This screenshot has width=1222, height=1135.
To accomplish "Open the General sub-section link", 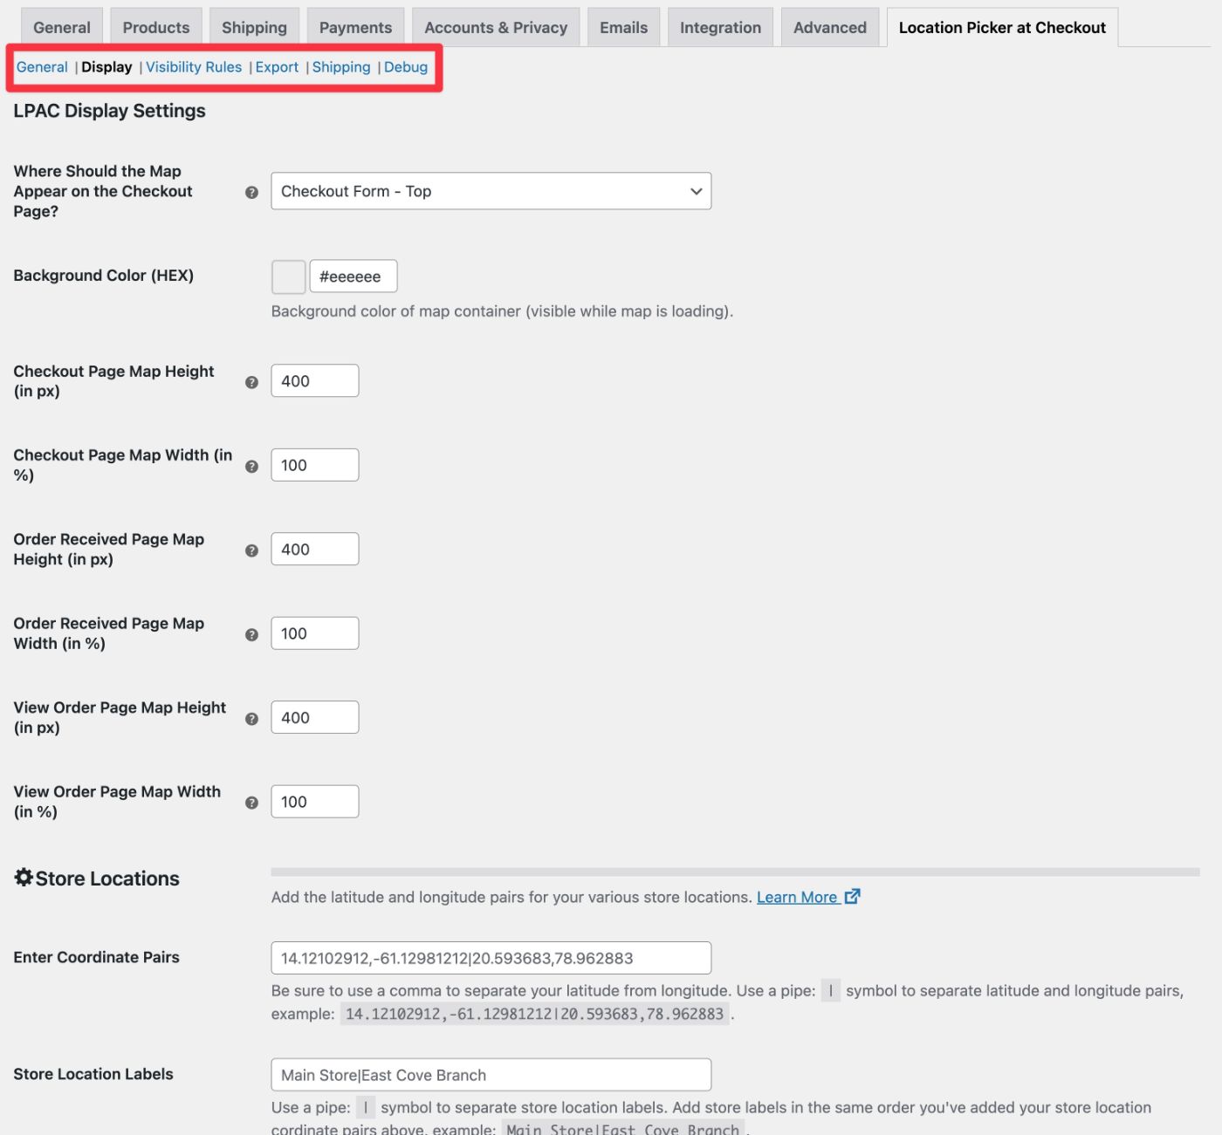I will [x=42, y=67].
